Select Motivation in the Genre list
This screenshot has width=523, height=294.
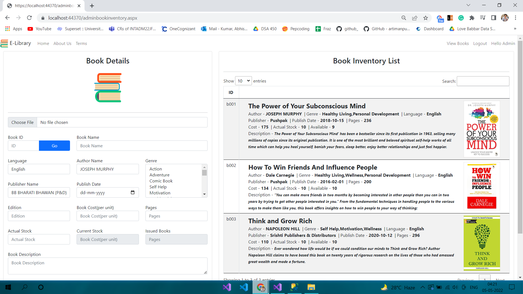coord(160,193)
